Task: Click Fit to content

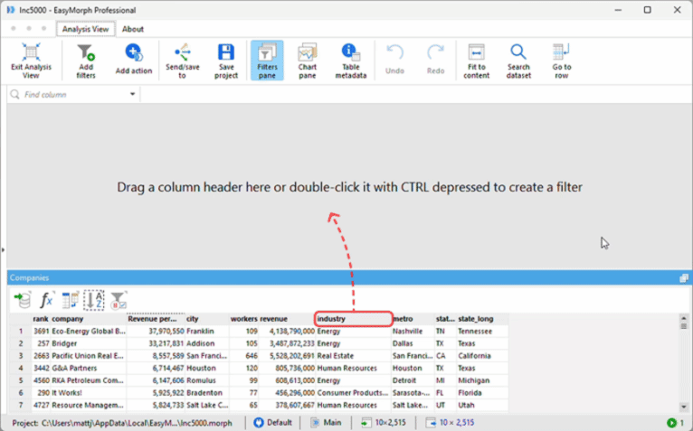Action: 477,61
